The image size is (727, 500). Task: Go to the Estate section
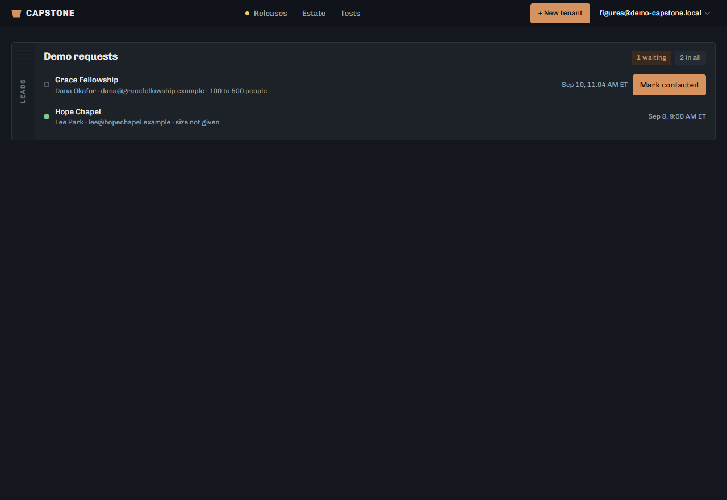pyautogui.click(x=314, y=13)
